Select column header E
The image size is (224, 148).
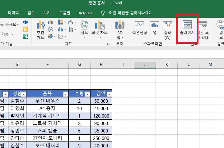(x=17, y=65)
